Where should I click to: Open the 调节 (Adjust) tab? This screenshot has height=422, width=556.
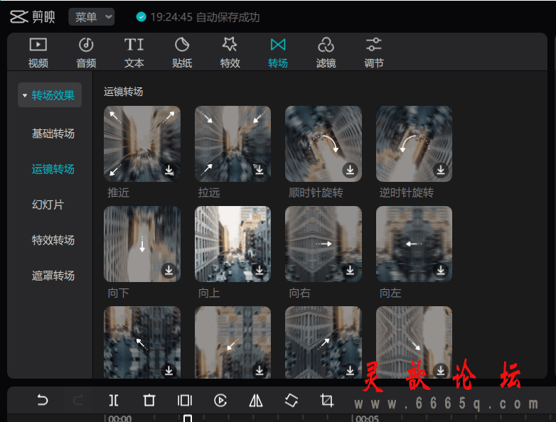pyautogui.click(x=374, y=53)
